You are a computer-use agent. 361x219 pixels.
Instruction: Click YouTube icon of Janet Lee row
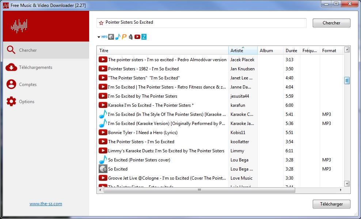click(x=103, y=78)
